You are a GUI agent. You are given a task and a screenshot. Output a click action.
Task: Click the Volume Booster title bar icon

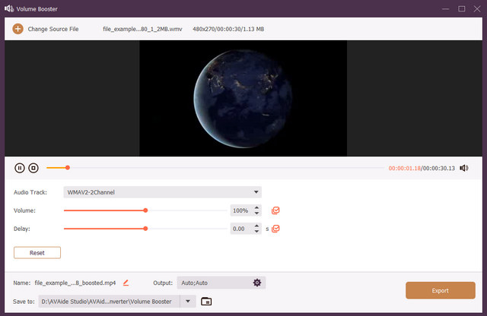(x=9, y=9)
